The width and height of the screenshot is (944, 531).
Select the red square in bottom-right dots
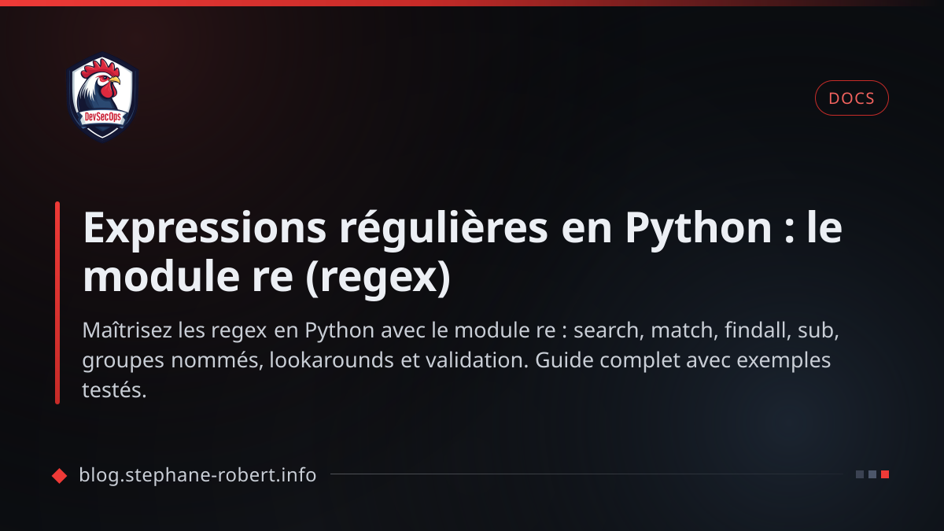pos(885,474)
